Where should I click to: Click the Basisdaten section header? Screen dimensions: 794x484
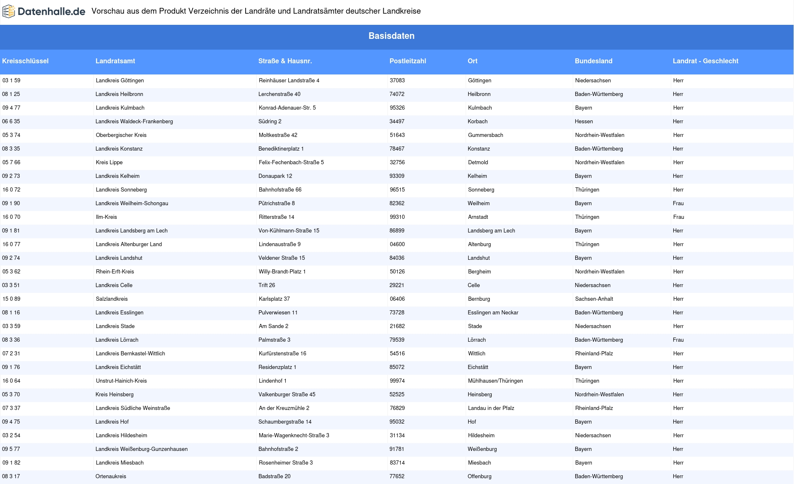(x=391, y=36)
